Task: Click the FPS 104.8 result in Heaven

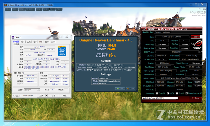Action: pyautogui.click(x=107, y=45)
